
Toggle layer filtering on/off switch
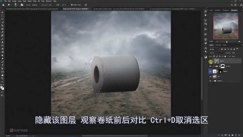click(237, 49)
